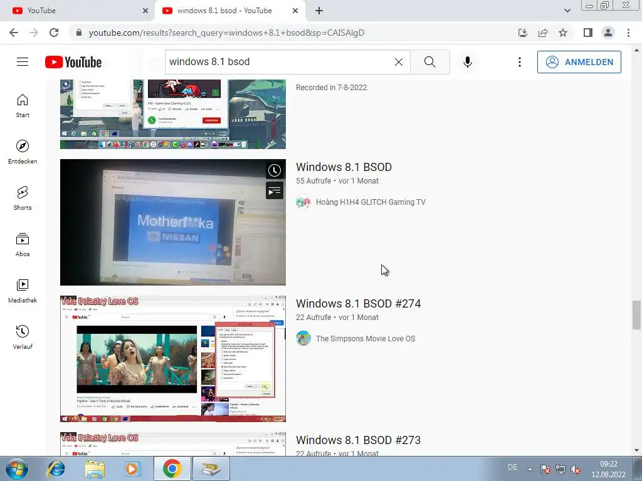Open The Simpsons Movie Love OS channel name
The height and width of the screenshot is (481, 642).
(366, 339)
